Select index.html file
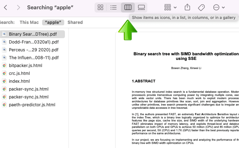Image resolution: width=239 pixels, height=148 pixels. (32, 81)
